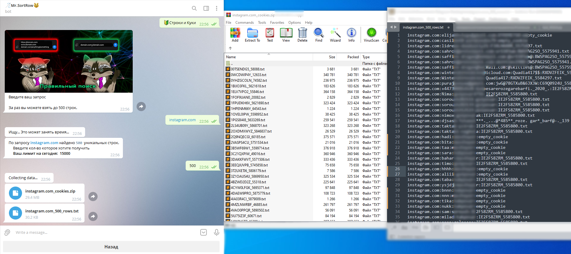Select file 1BIJO3FKL_5621618.txt in WinRAR
This screenshot has height=254, width=571.
click(306, 86)
